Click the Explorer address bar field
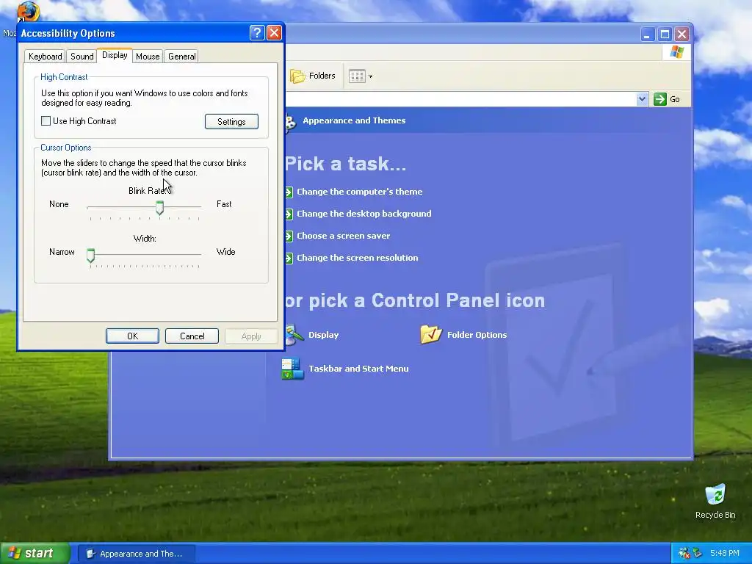Image resolution: width=752 pixels, height=564 pixels. (x=461, y=99)
